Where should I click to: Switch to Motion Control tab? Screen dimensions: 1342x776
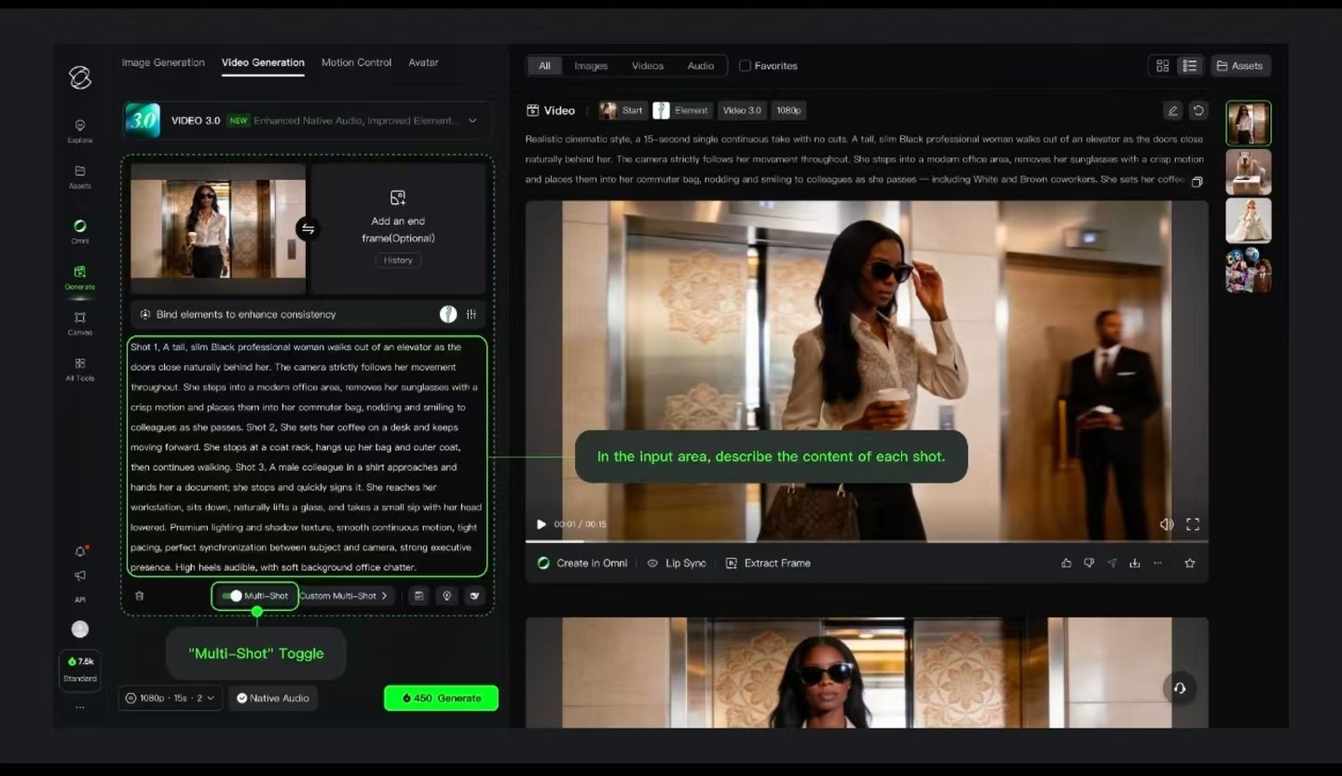point(356,62)
